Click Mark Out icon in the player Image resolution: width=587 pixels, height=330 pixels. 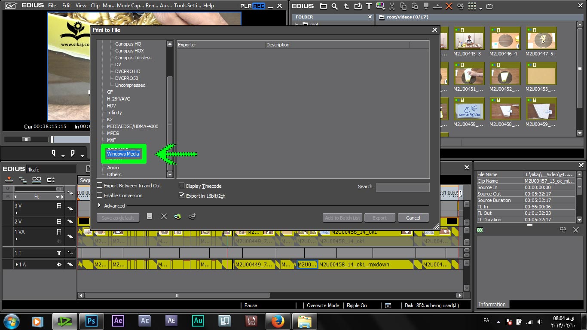pyautogui.click(x=73, y=153)
